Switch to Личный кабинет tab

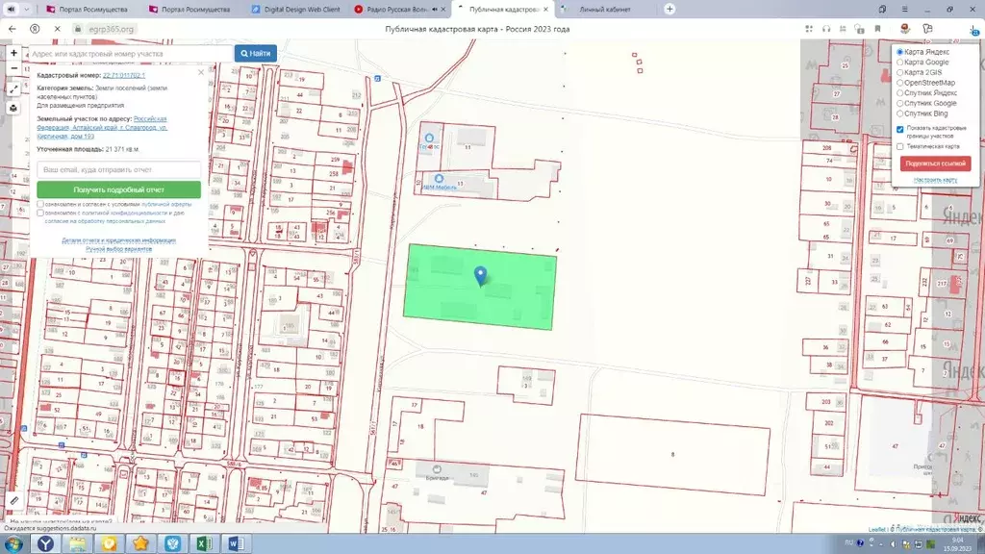coord(604,9)
